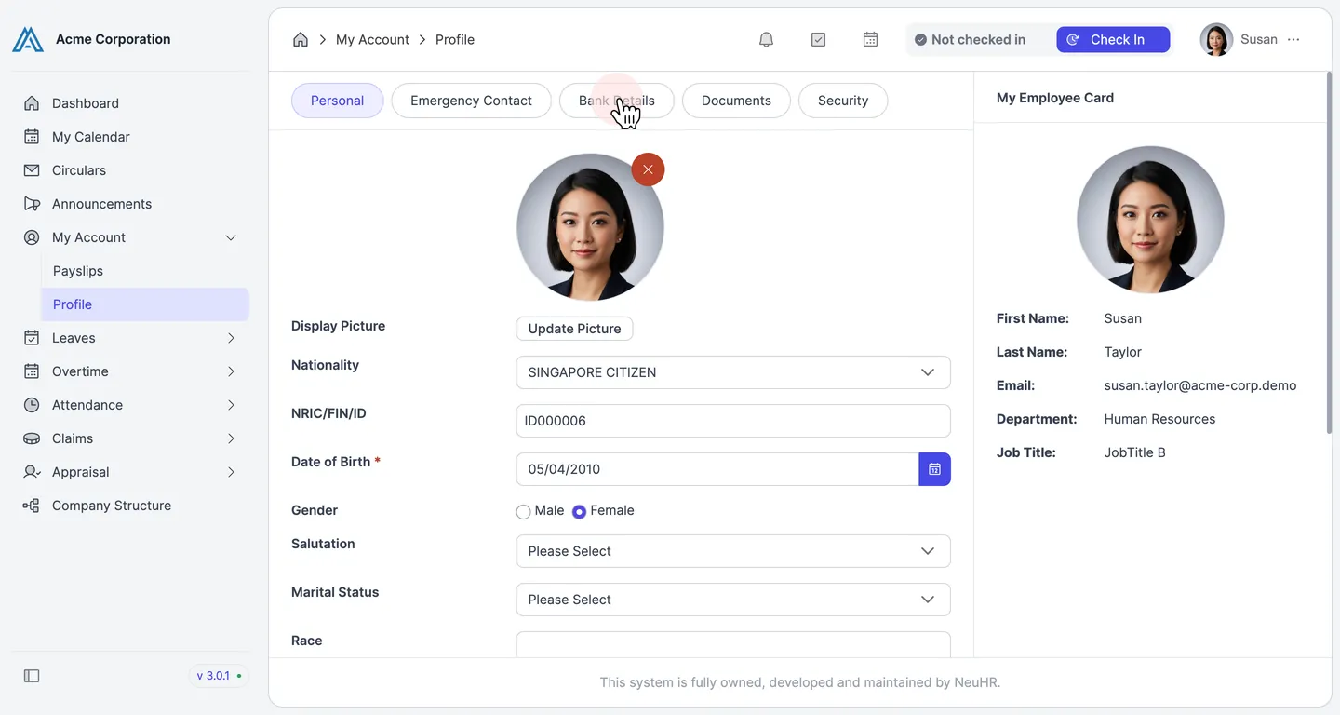The width and height of the screenshot is (1340, 715).
Task: Click the Race input field
Action: tap(733, 644)
